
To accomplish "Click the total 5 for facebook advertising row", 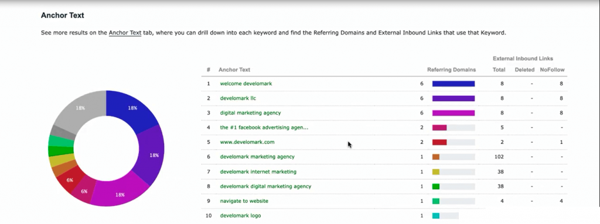I will point(502,127).
